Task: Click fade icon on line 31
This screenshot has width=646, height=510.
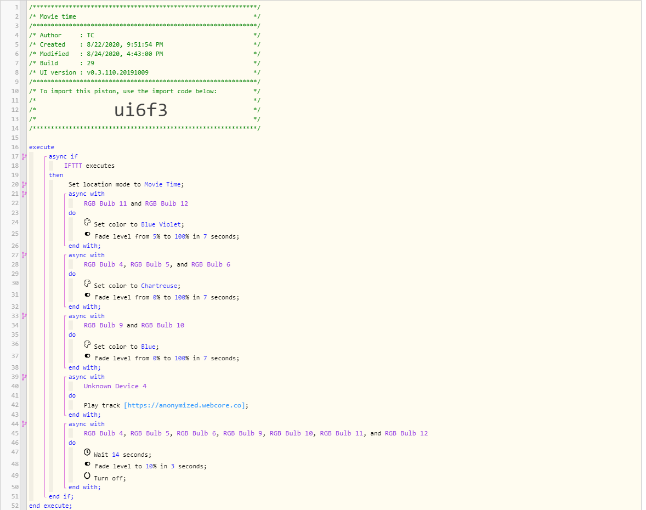Action: pos(87,295)
